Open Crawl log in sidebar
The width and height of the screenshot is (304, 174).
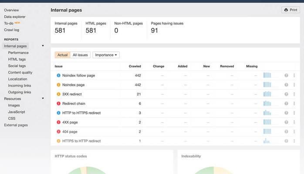tap(11, 30)
